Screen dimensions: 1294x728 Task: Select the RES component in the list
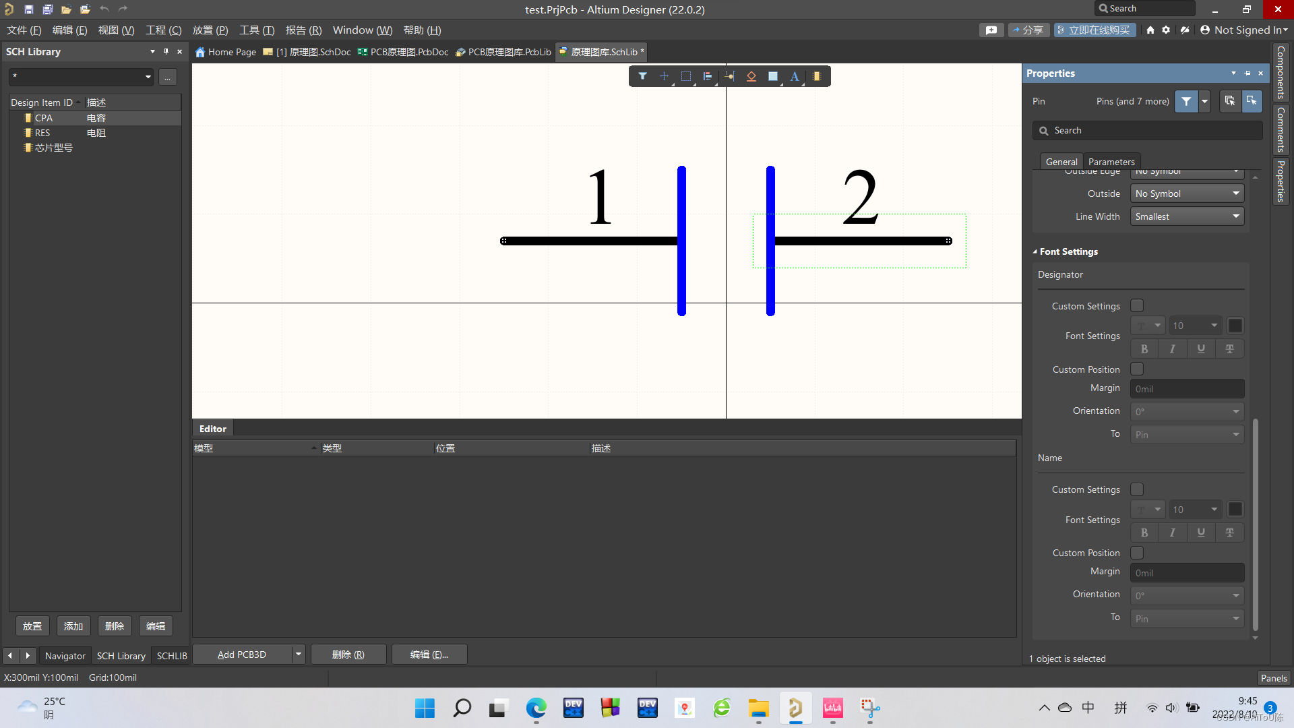click(x=42, y=133)
